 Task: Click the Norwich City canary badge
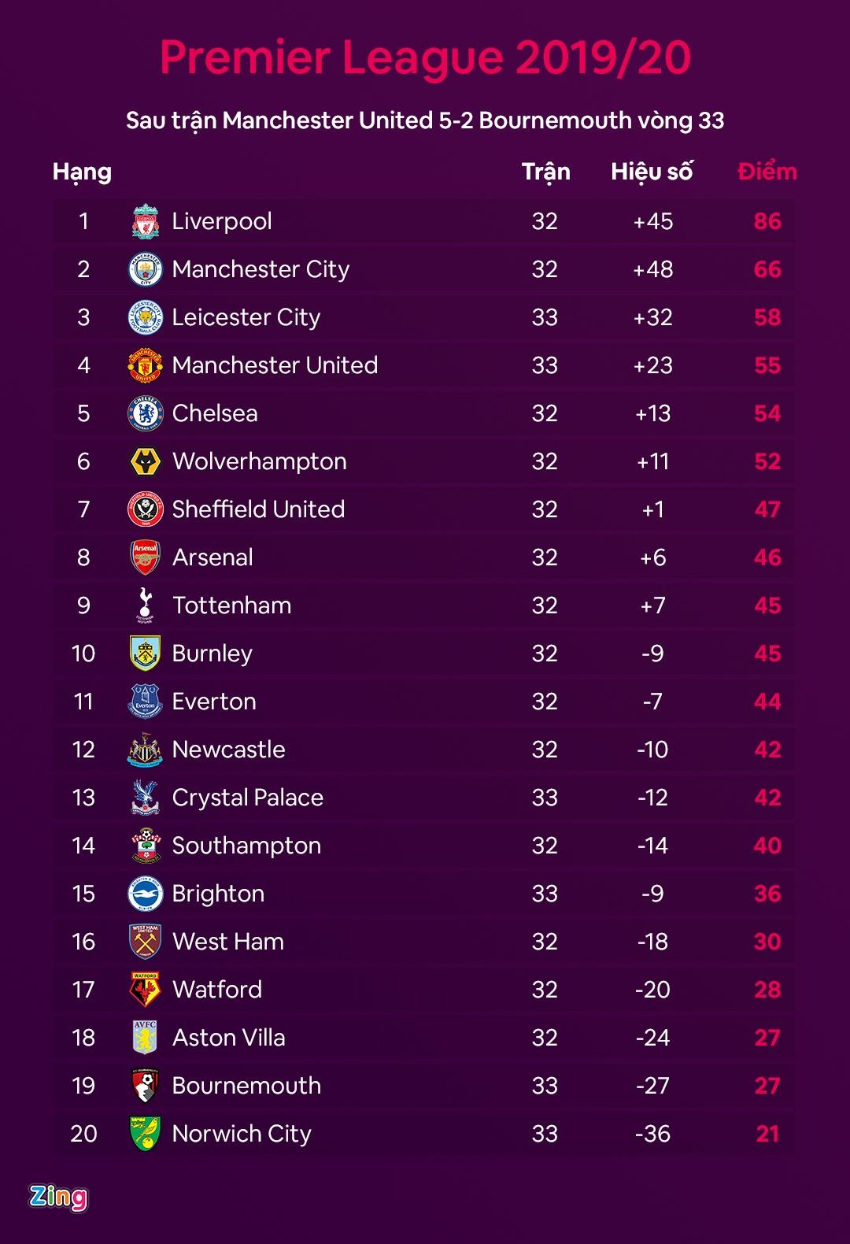pyautogui.click(x=146, y=1133)
